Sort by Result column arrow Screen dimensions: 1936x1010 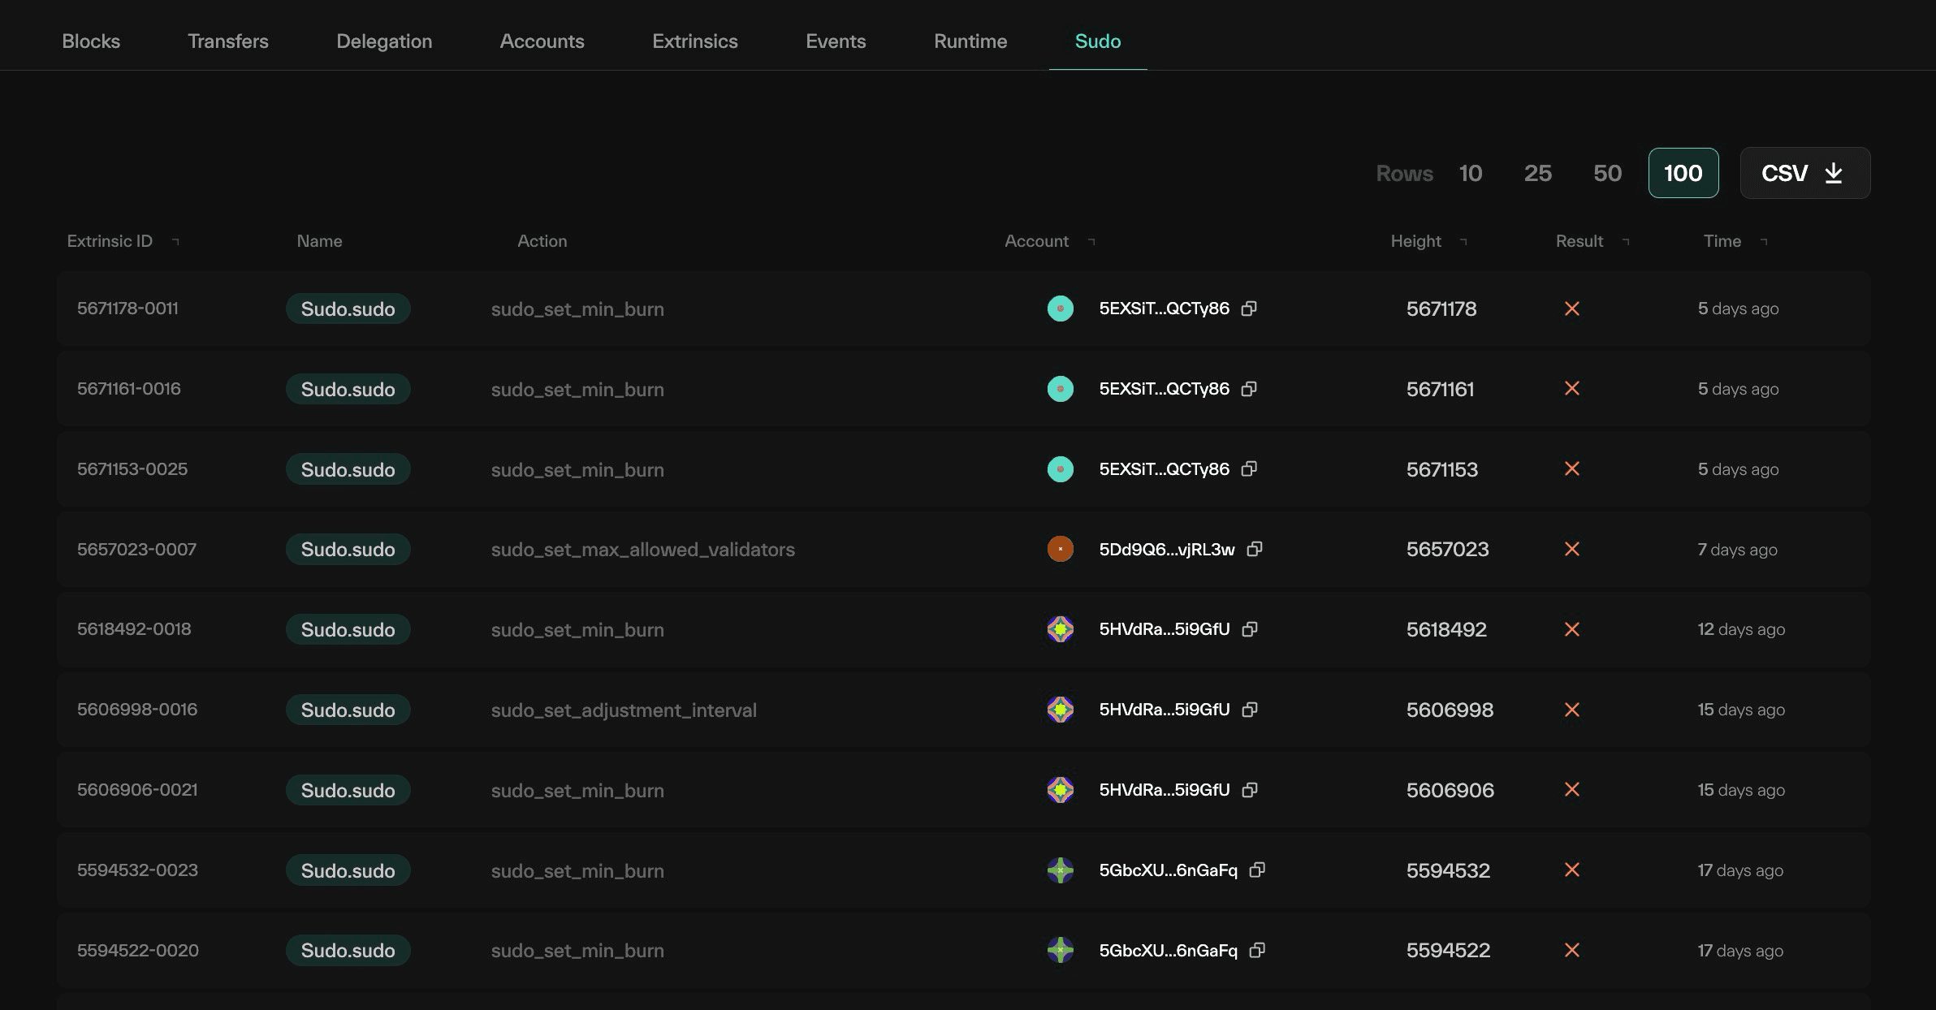1626,241
